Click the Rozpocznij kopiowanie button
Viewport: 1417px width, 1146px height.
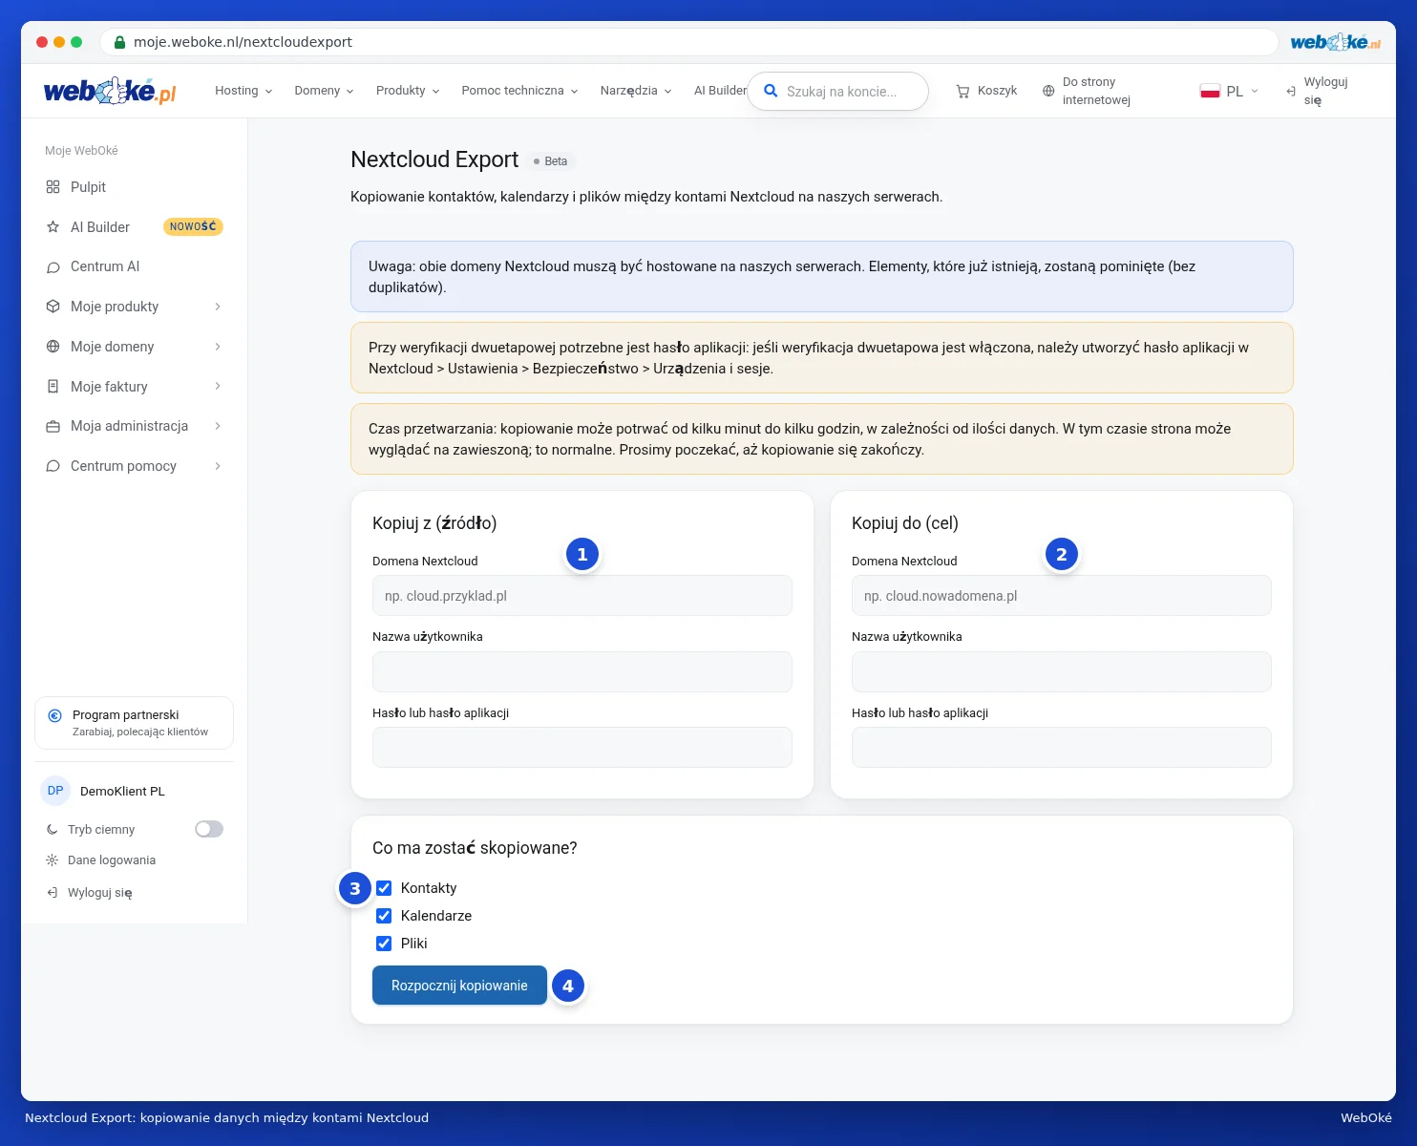(x=459, y=986)
